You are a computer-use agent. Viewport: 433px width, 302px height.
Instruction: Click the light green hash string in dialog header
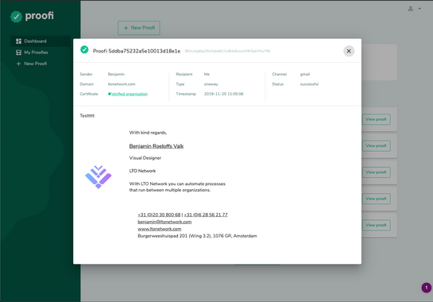[x=227, y=51]
